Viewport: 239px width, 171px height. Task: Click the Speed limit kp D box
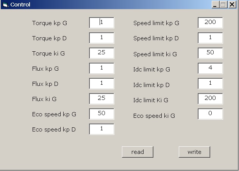pos(210,38)
